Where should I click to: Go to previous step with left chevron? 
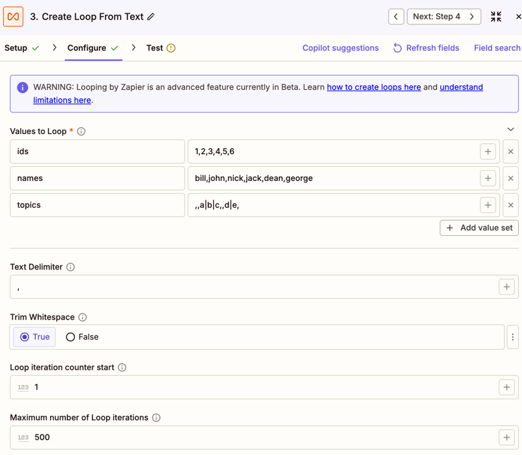(396, 17)
